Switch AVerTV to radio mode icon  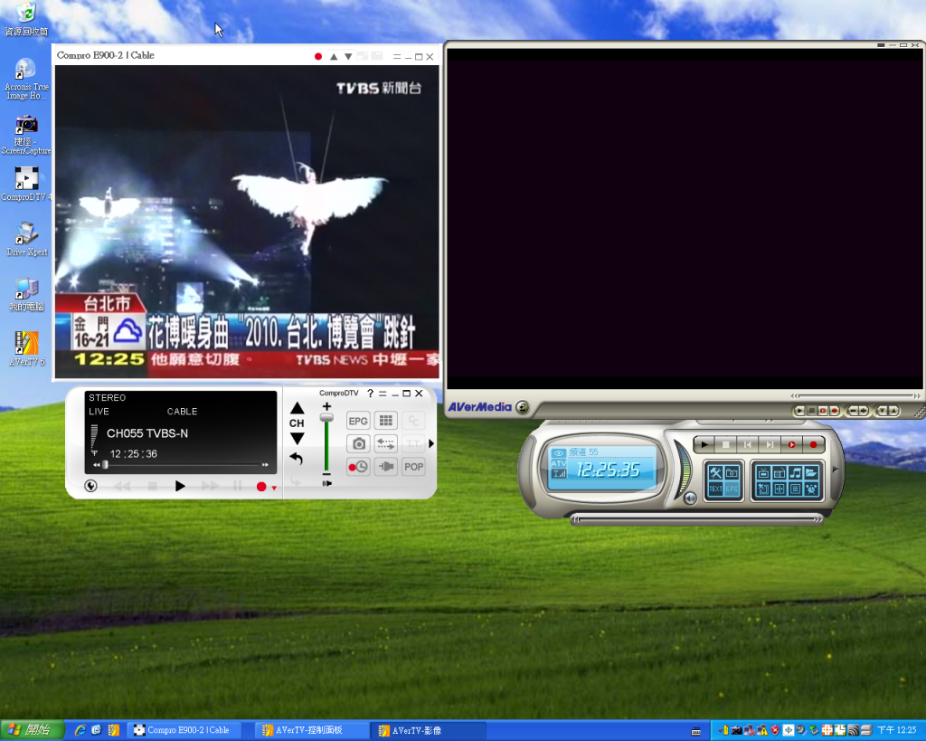[x=780, y=472]
